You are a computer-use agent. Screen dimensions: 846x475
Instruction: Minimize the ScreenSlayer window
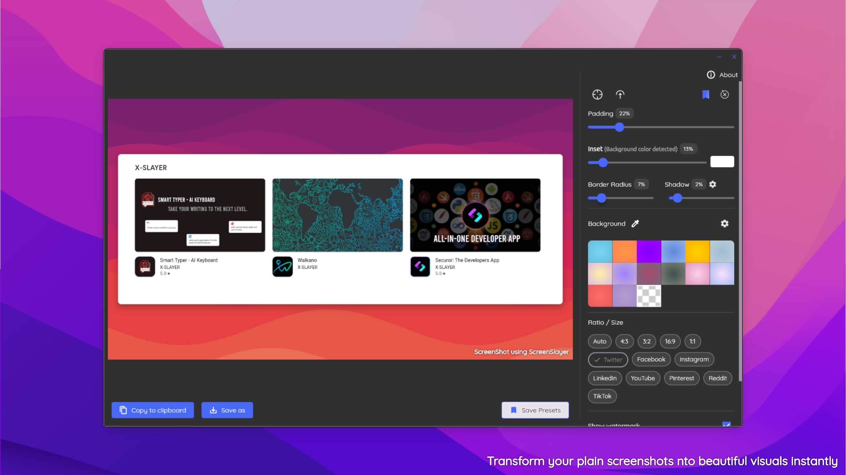pos(719,57)
